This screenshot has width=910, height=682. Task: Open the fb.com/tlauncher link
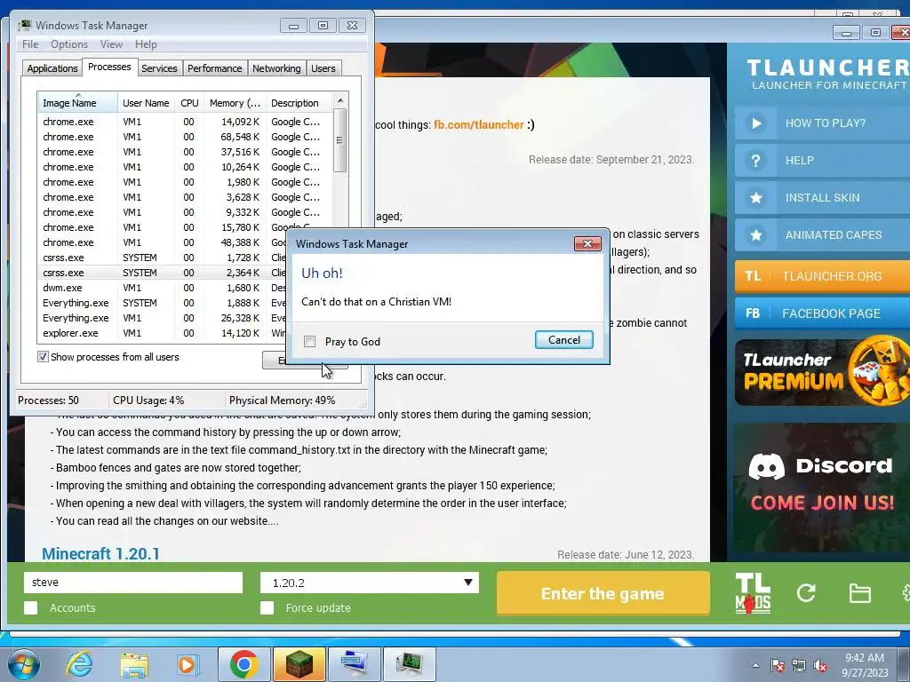click(x=479, y=124)
